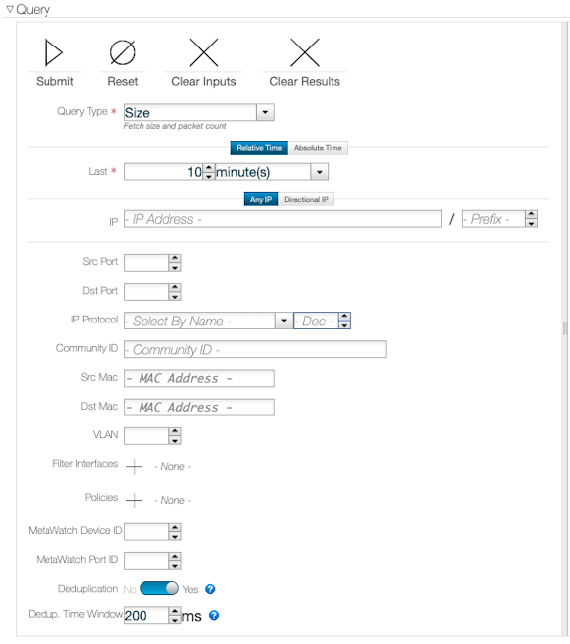The height and width of the screenshot is (644, 570).
Task: Increase the Last value with up arrow
Action: click(209, 168)
